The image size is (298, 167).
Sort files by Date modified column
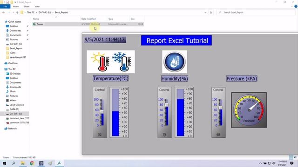94,19
